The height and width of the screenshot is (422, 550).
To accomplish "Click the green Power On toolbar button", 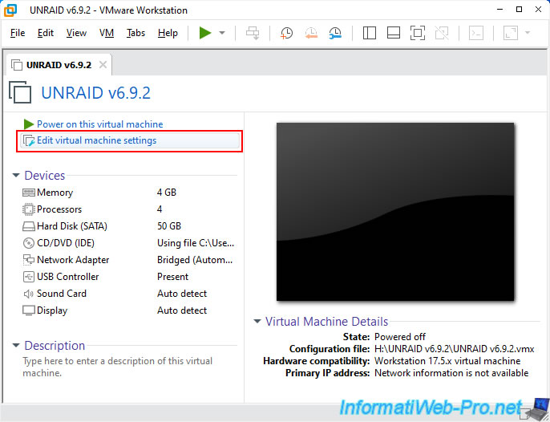I will point(205,33).
